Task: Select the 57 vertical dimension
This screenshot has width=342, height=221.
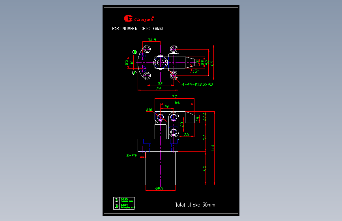Action: pyautogui.click(x=204, y=137)
